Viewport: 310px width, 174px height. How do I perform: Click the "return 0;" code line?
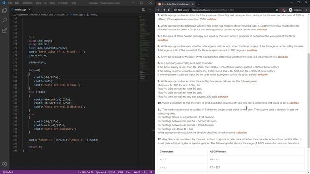tap(35, 147)
